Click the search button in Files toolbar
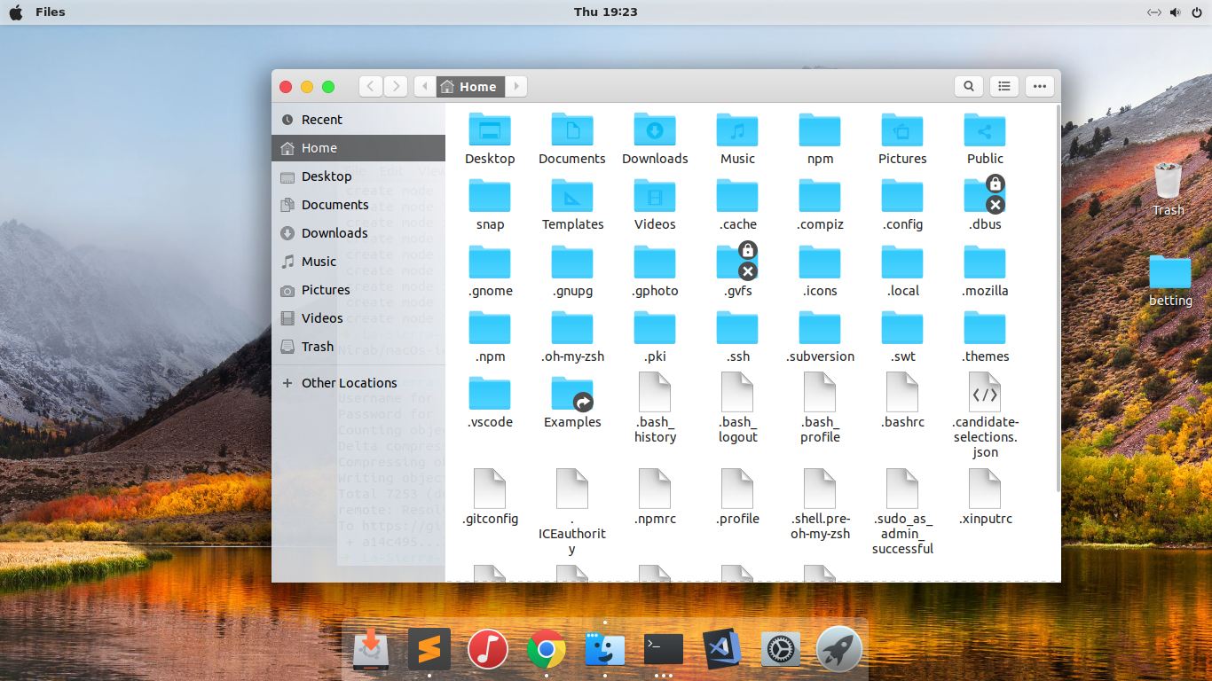This screenshot has height=681, width=1212. (x=969, y=86)
